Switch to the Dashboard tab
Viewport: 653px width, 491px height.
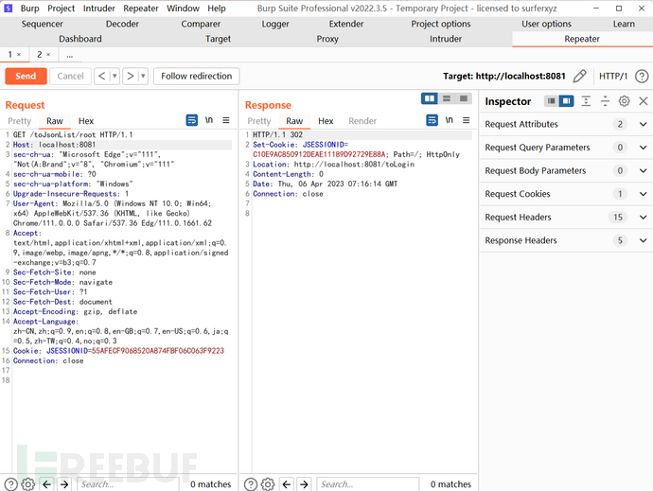pyautogui.click(x=79, y=39)
